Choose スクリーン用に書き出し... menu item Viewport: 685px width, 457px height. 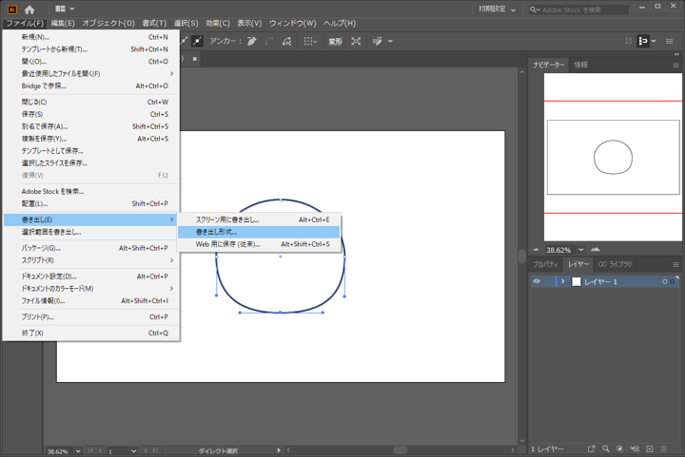tap(259, 219)
